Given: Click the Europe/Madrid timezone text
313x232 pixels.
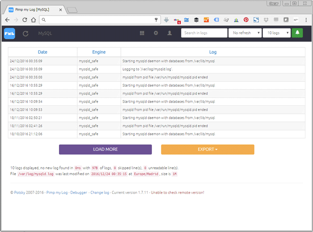Looking at the screenshot, I should coord(146,174).
